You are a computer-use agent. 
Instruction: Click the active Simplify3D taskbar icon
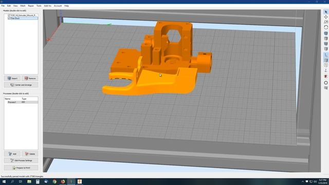click(71, 181)
